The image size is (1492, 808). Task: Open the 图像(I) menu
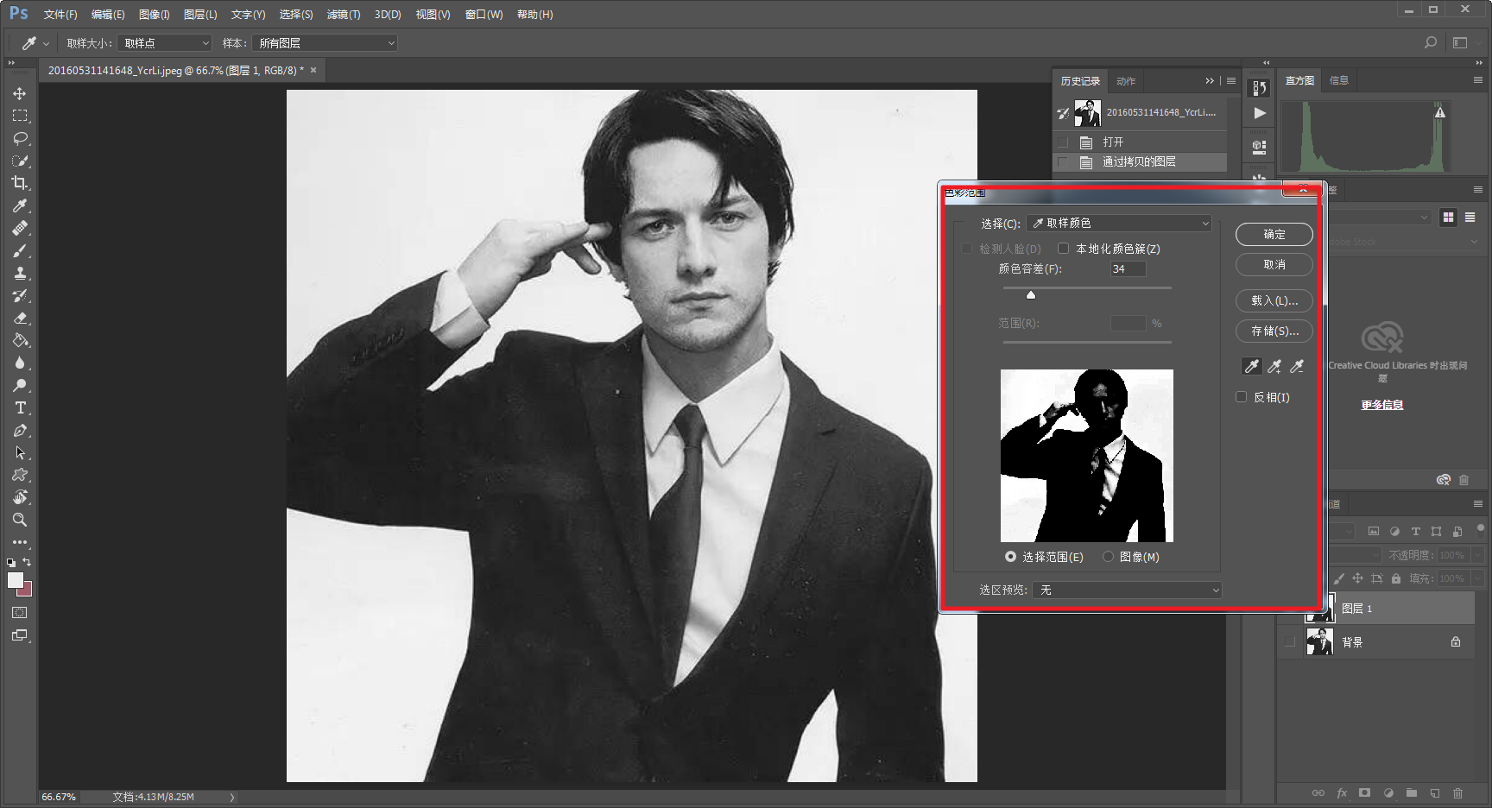[155, 15]
